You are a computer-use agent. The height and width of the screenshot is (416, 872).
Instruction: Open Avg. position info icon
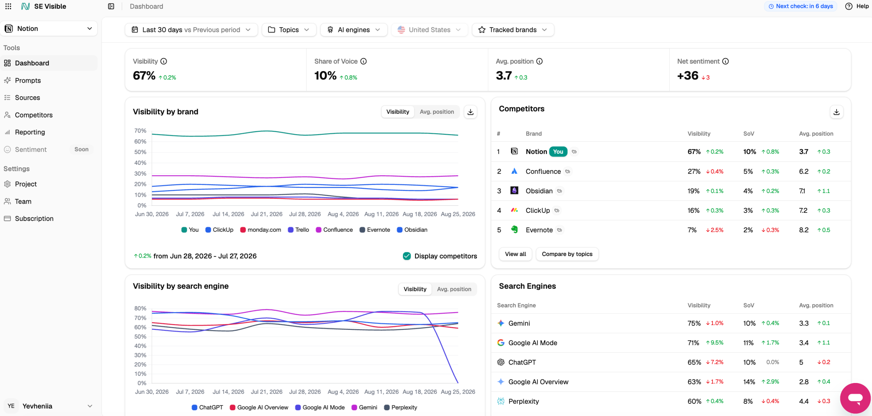click(x=540, y=61)
